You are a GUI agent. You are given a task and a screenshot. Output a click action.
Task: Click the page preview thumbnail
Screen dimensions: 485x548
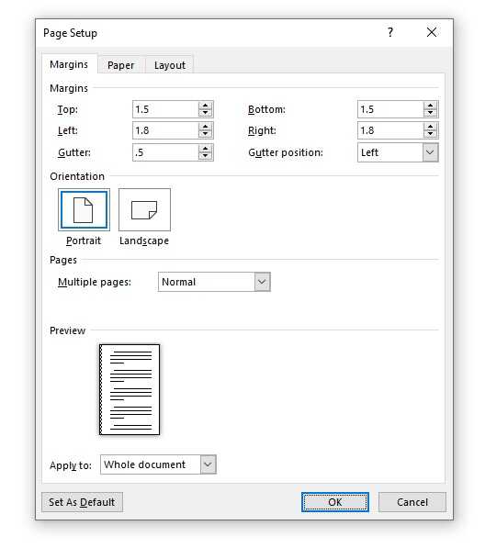tap(130, 390)
